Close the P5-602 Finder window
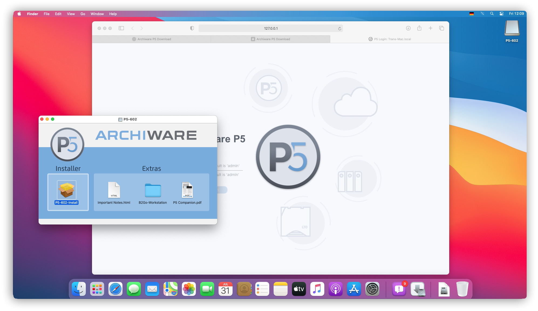The width and height of the screenshot is (538, 311). (42, 119)
